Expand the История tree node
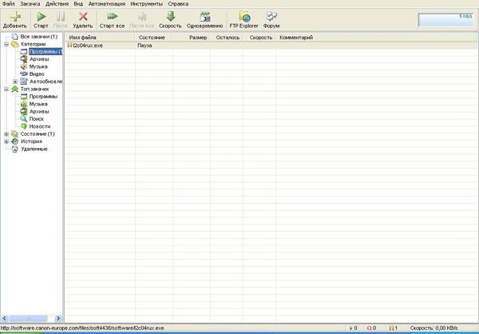The height and width of the screenshot is (334, 479). 6,141
